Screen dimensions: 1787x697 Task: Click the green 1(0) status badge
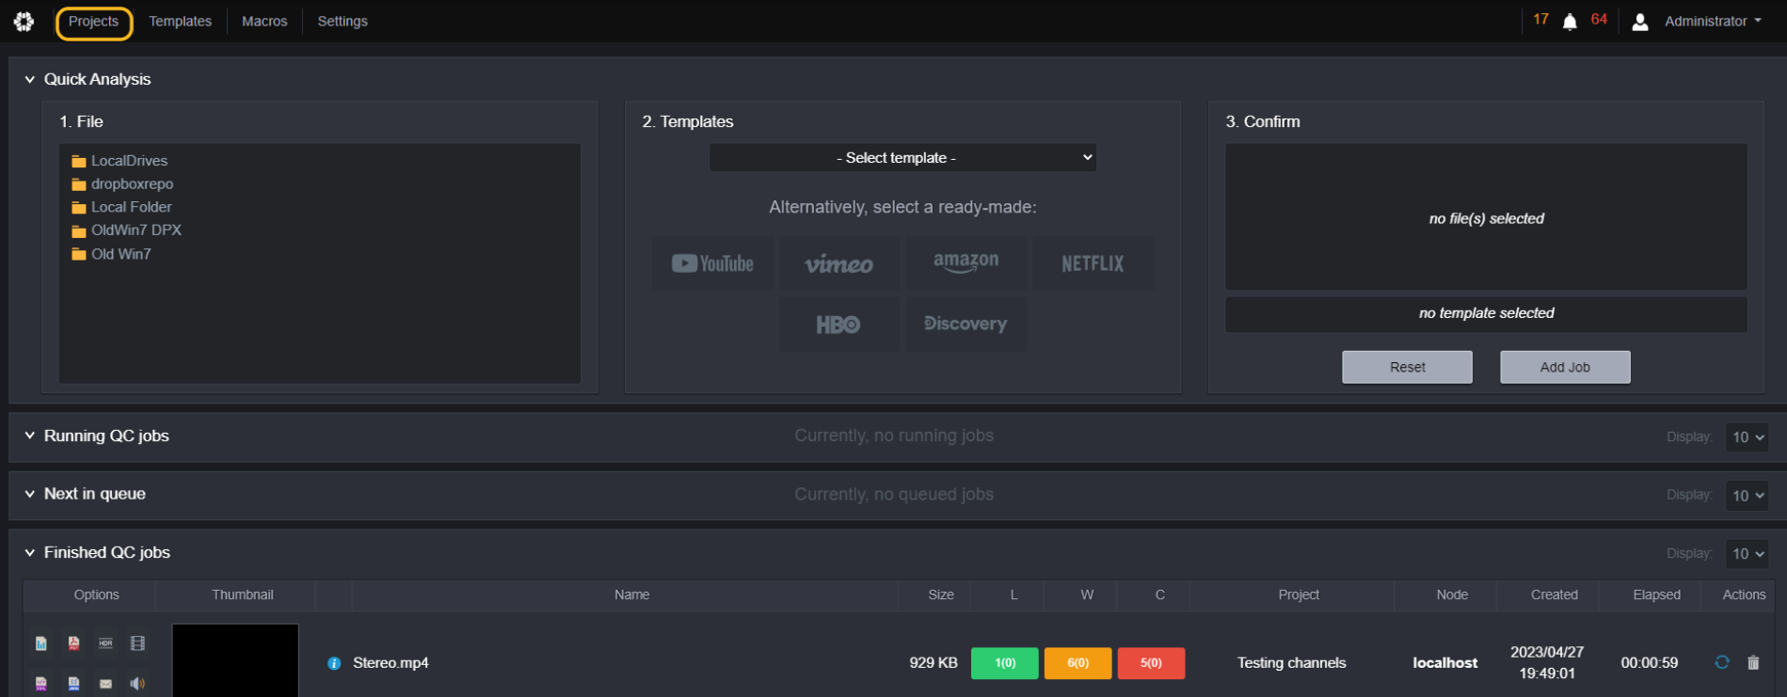coord(1005,663)
